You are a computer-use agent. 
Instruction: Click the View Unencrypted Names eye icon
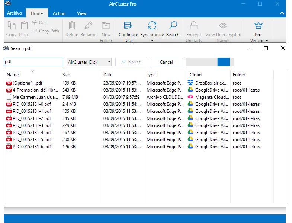(223, 26)
